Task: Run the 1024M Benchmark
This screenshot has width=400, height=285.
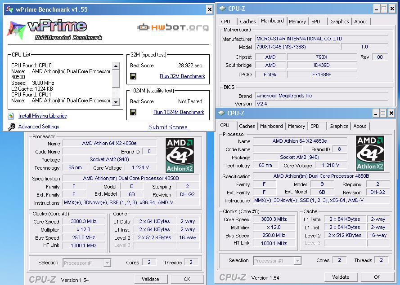Action: pos(179,112)
